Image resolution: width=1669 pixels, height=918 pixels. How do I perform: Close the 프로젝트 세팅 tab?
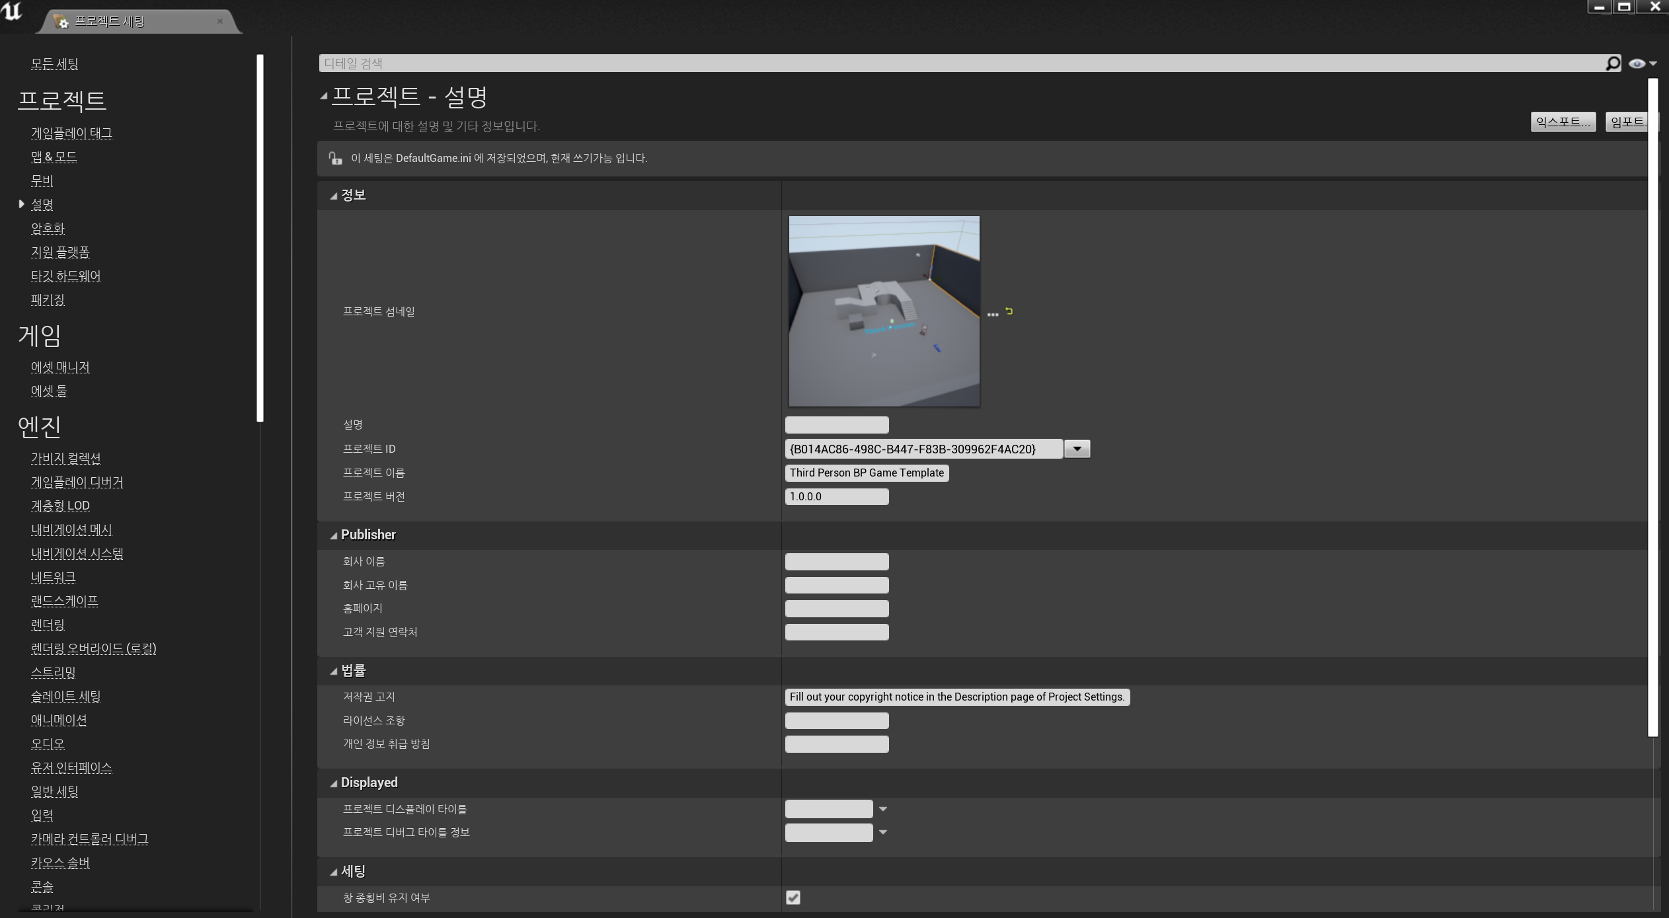[x=220, y=21]
